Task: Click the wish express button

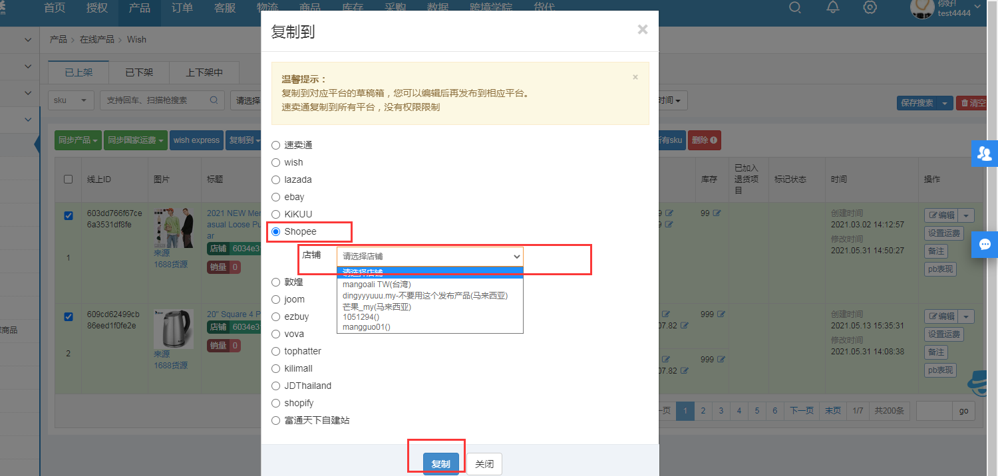Action: point(196,140)
